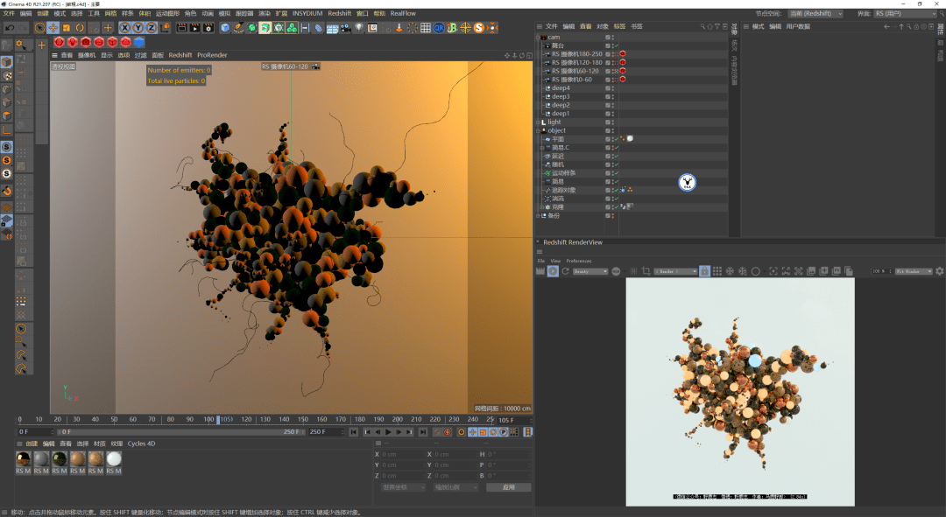Toggle the enable checkmark on 运动样条
The image size is (946, 517).
[616, 172]
